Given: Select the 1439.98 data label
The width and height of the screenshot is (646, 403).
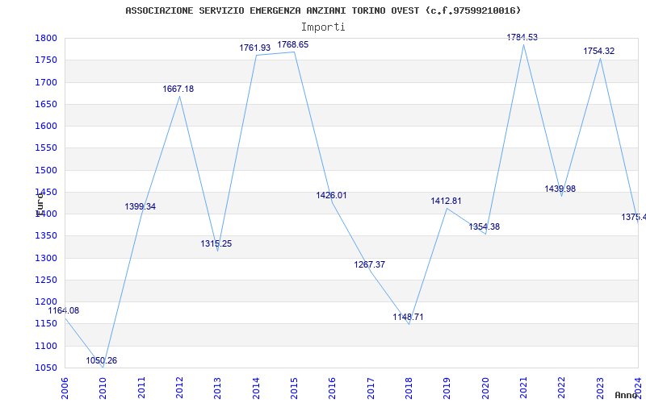Looking at the screenshot, I should tap(560, 189).
